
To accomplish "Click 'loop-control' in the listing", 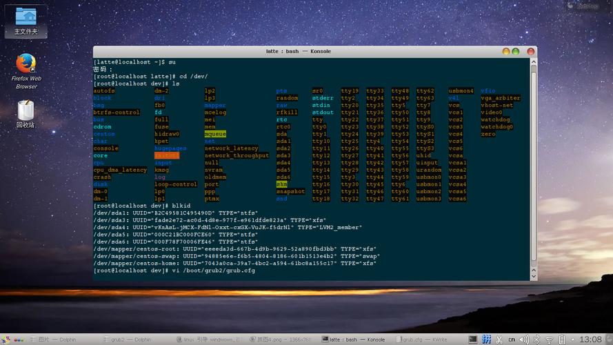I will tap(176, 184).
